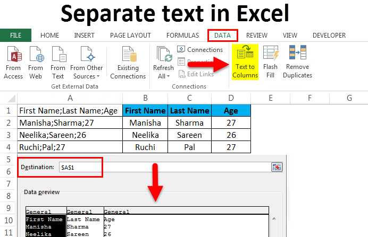
Task: Click the Destination input field
Action: 165,168
